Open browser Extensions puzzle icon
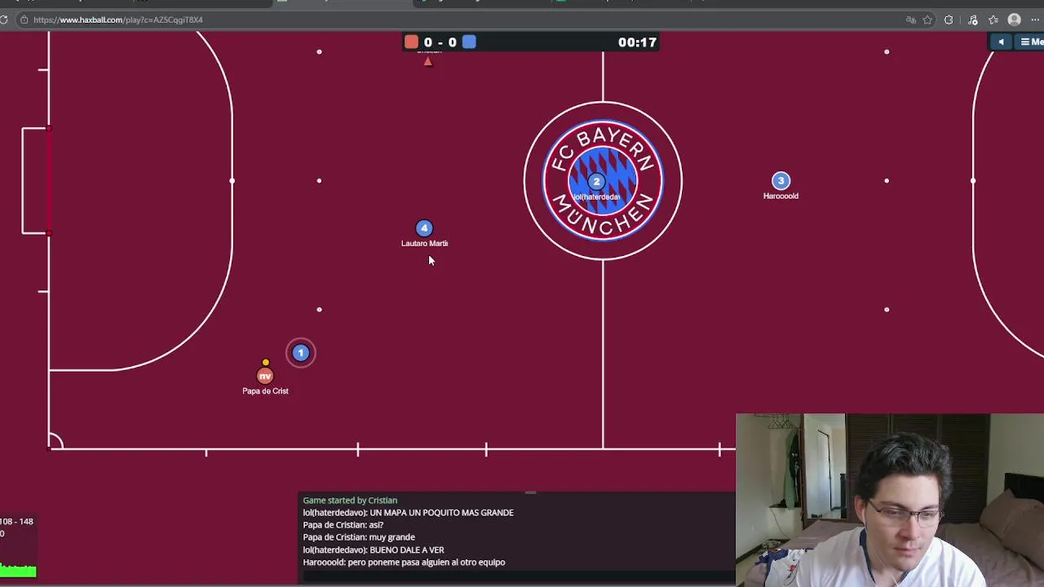The image size is (1044, 587). (949, 20)
